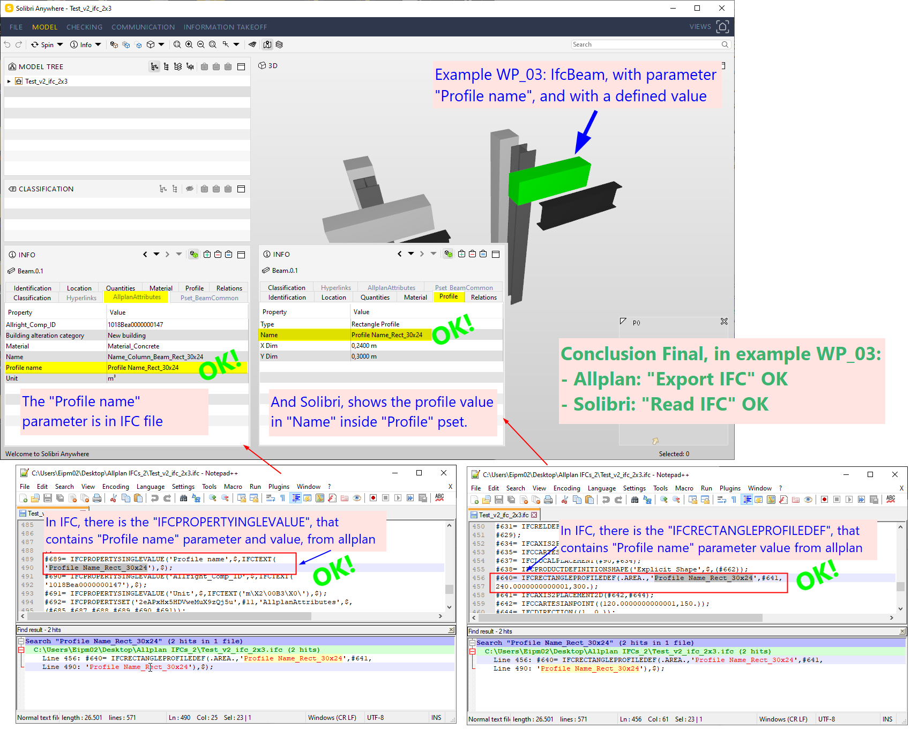Screen dimensions: 911x729
Task: Toggle Show All Characters pilcrow in left Notepad++
Action: 282,498
